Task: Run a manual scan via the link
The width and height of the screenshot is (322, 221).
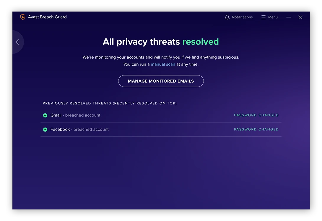Action: (163, 64)
